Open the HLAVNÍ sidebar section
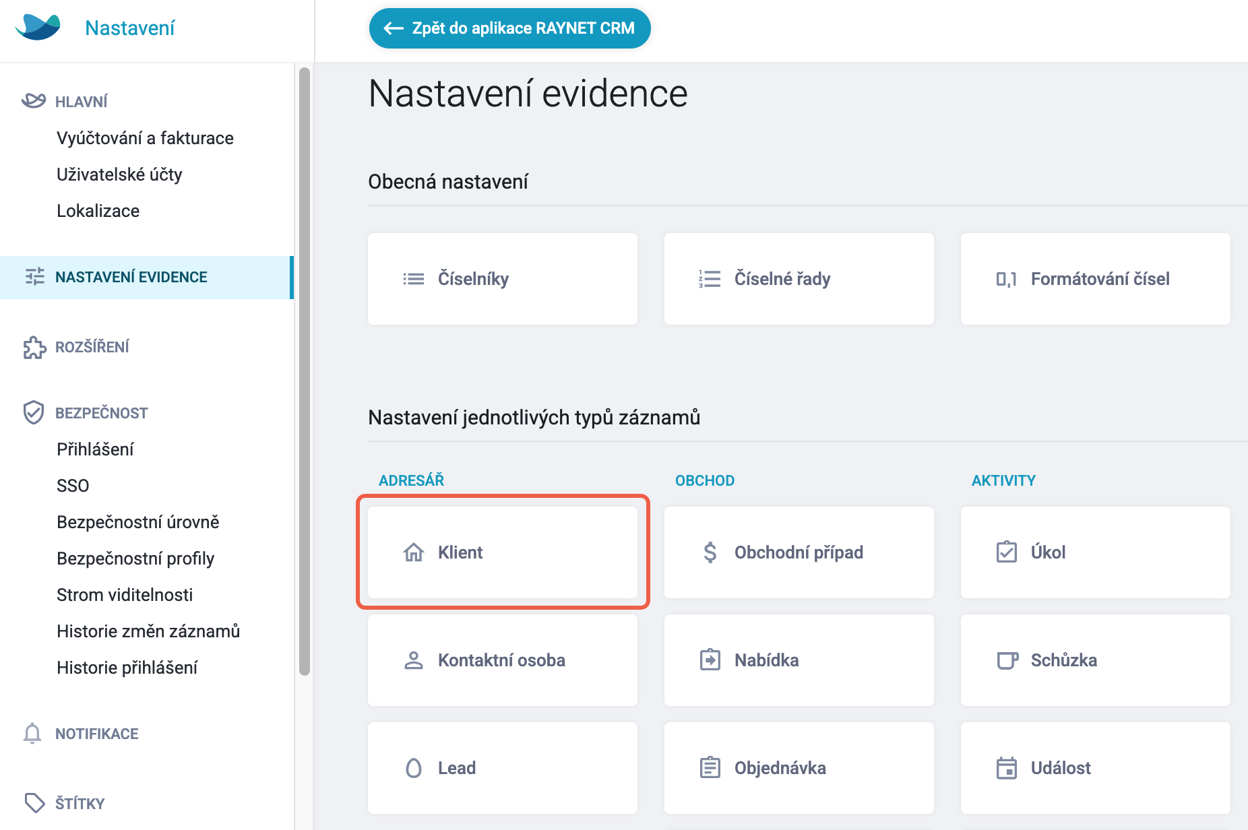The height and width of the screenshot is (830, 1248). coord(81,102)
